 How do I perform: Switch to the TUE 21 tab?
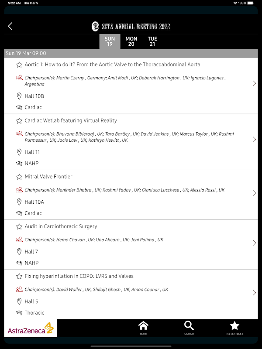point(152,41)
